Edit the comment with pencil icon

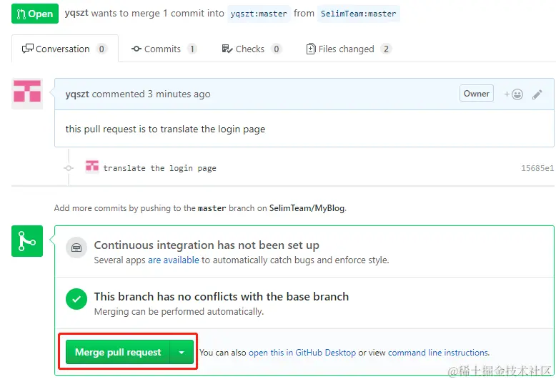click(x=537, y=94)
